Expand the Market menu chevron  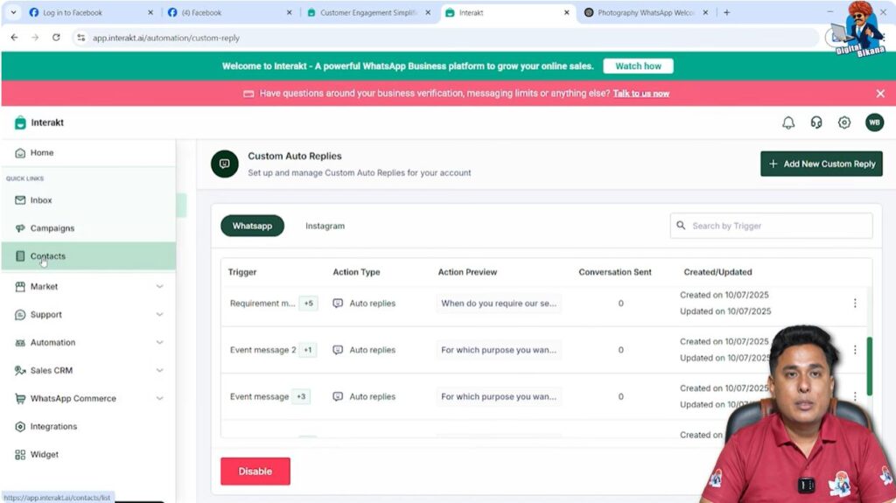pyautogui.click(x=159, y=286)
